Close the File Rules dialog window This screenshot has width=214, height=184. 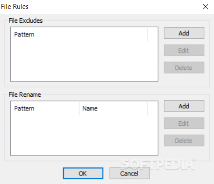coord(206,7)
